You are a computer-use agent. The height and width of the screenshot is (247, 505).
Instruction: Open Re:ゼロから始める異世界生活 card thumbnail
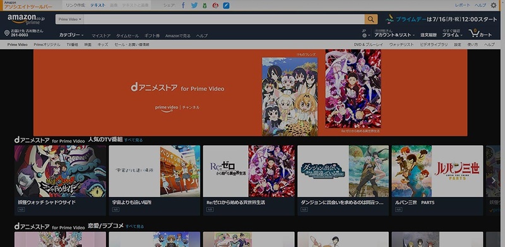pos(249,171)
